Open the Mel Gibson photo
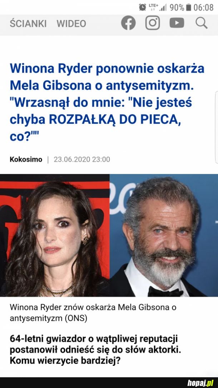 [164, 235]
